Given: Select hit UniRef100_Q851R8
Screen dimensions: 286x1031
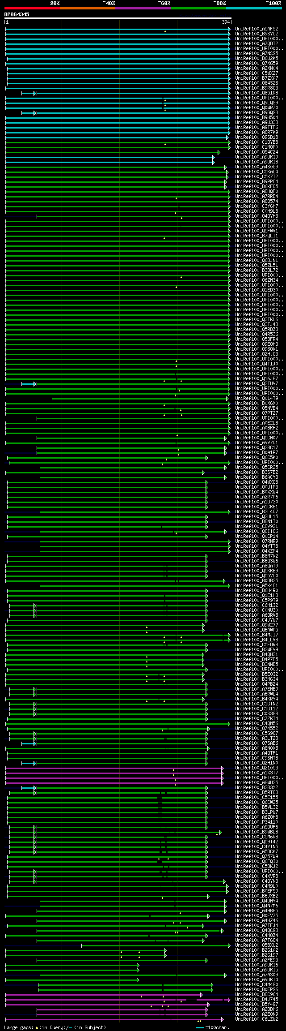Looking at the screenshot, I should (257, 93).
